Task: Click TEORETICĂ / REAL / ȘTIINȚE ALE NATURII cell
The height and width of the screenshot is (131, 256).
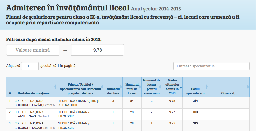Action: 80,103
